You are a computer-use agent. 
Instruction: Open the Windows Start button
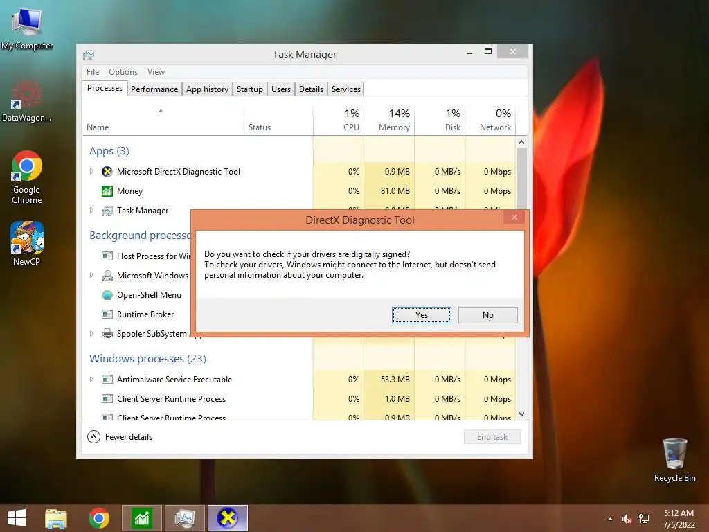17,518
